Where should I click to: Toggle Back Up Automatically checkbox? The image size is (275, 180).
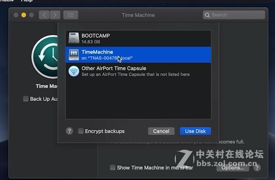[x=26, y=99]
